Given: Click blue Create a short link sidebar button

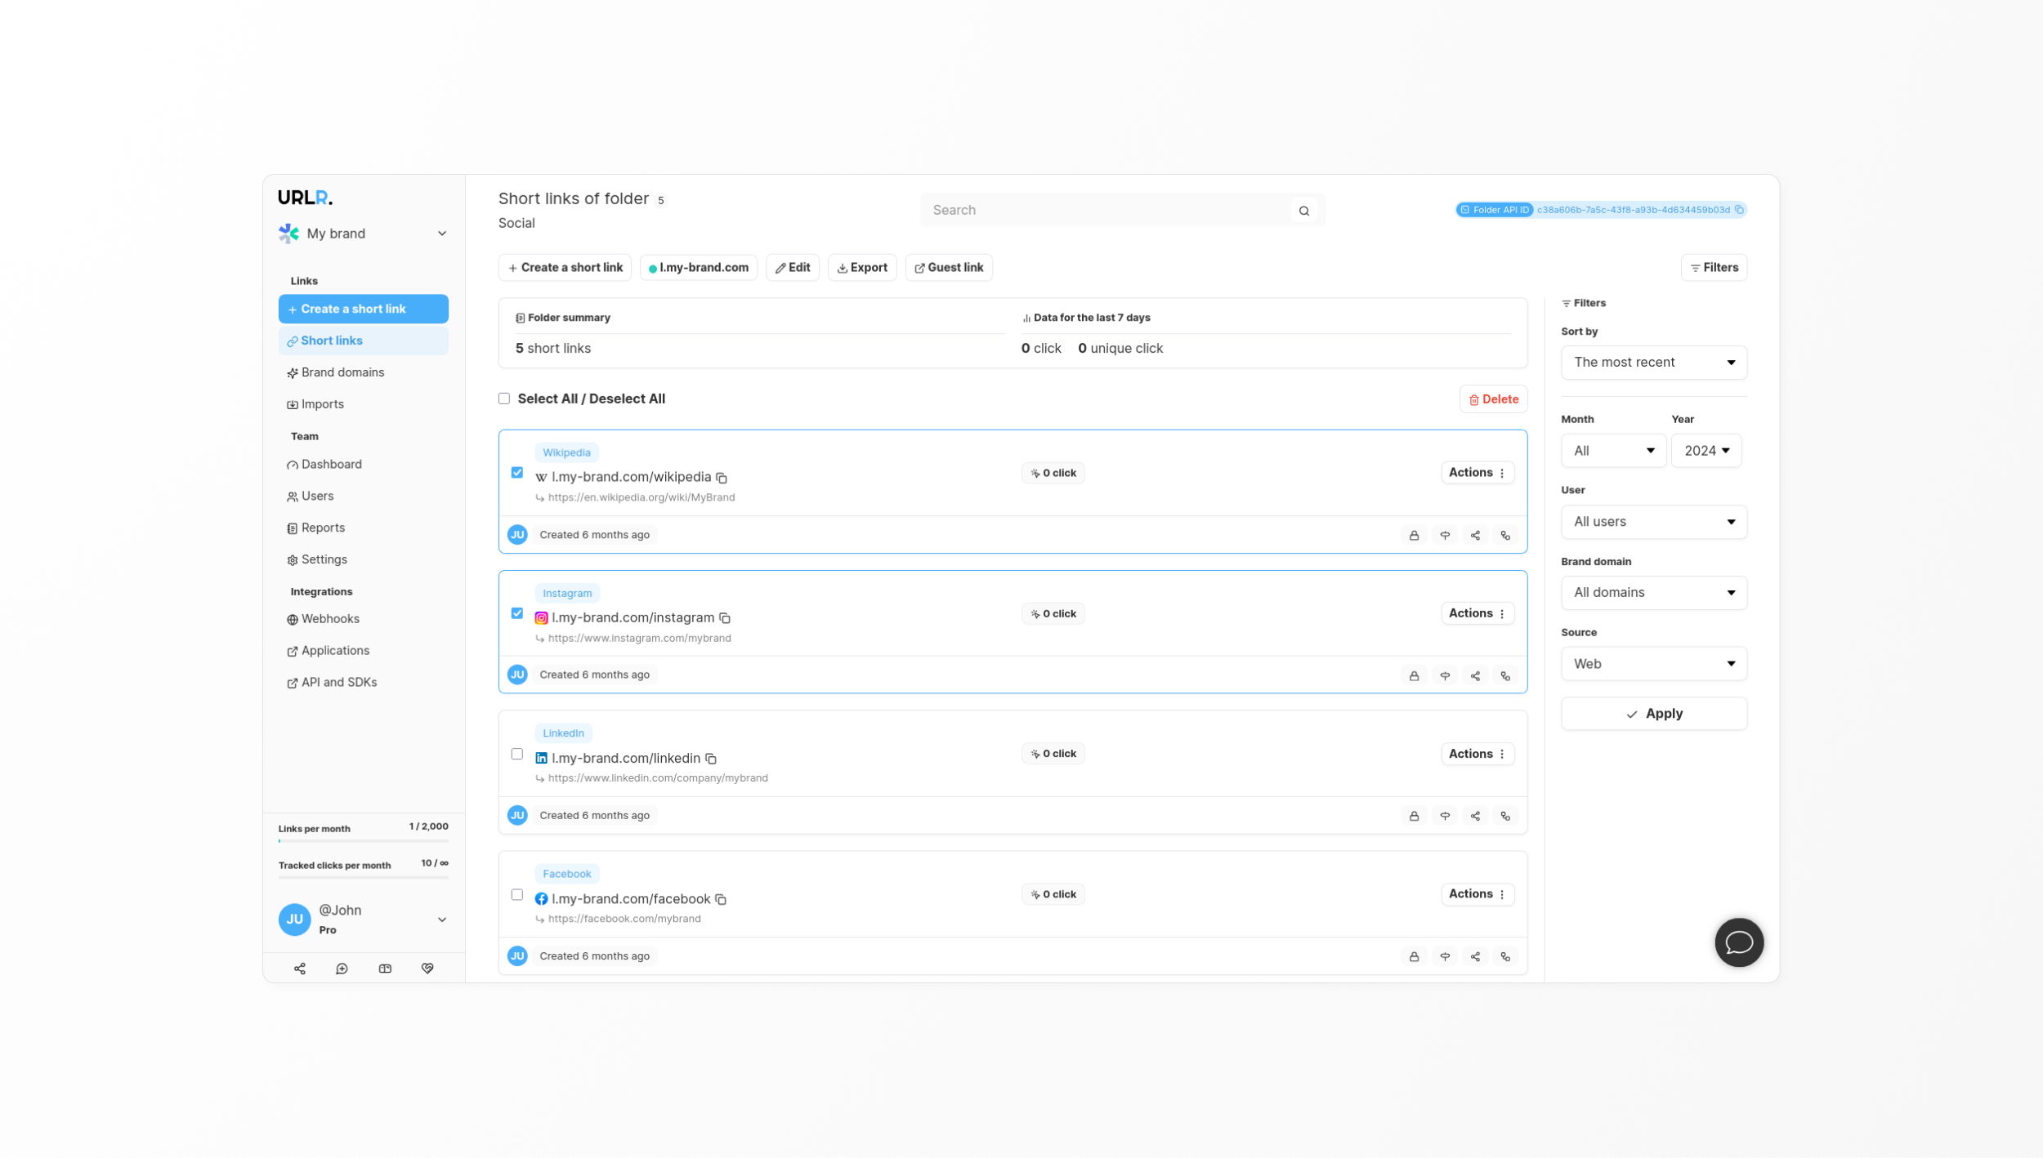Looking at the screenshot, I should pos(363,309).
